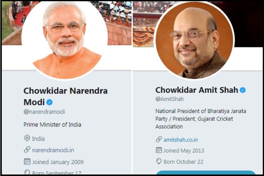Click calendar icon beside Joined January 2009
The width and height of the screenshot is (264, 176).
pos(27,162)
